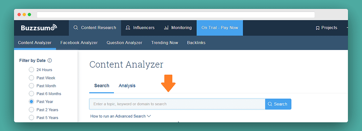Open the Facebook Analyzer tab
The image size is (362, 131).
79,43
